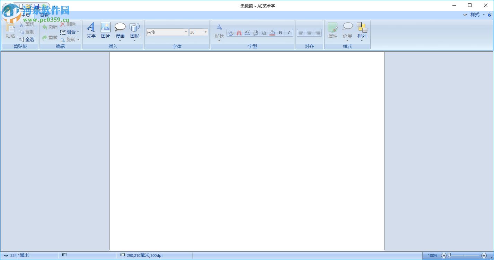The width and height of the screenshot is (494, 260).
Task: Open the Group (组合) dropdown
Action: (x=69, y=32)
